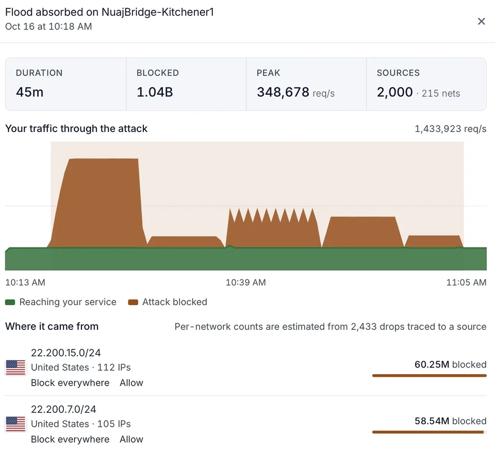This screenshot has height=450, width=495.
Task: Select the Blocked 1.04B card
Action: [186, 84]
